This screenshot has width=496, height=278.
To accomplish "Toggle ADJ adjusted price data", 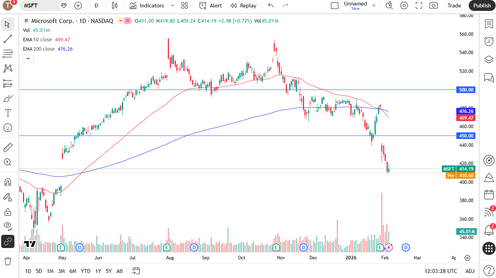I will coord(470,271).
